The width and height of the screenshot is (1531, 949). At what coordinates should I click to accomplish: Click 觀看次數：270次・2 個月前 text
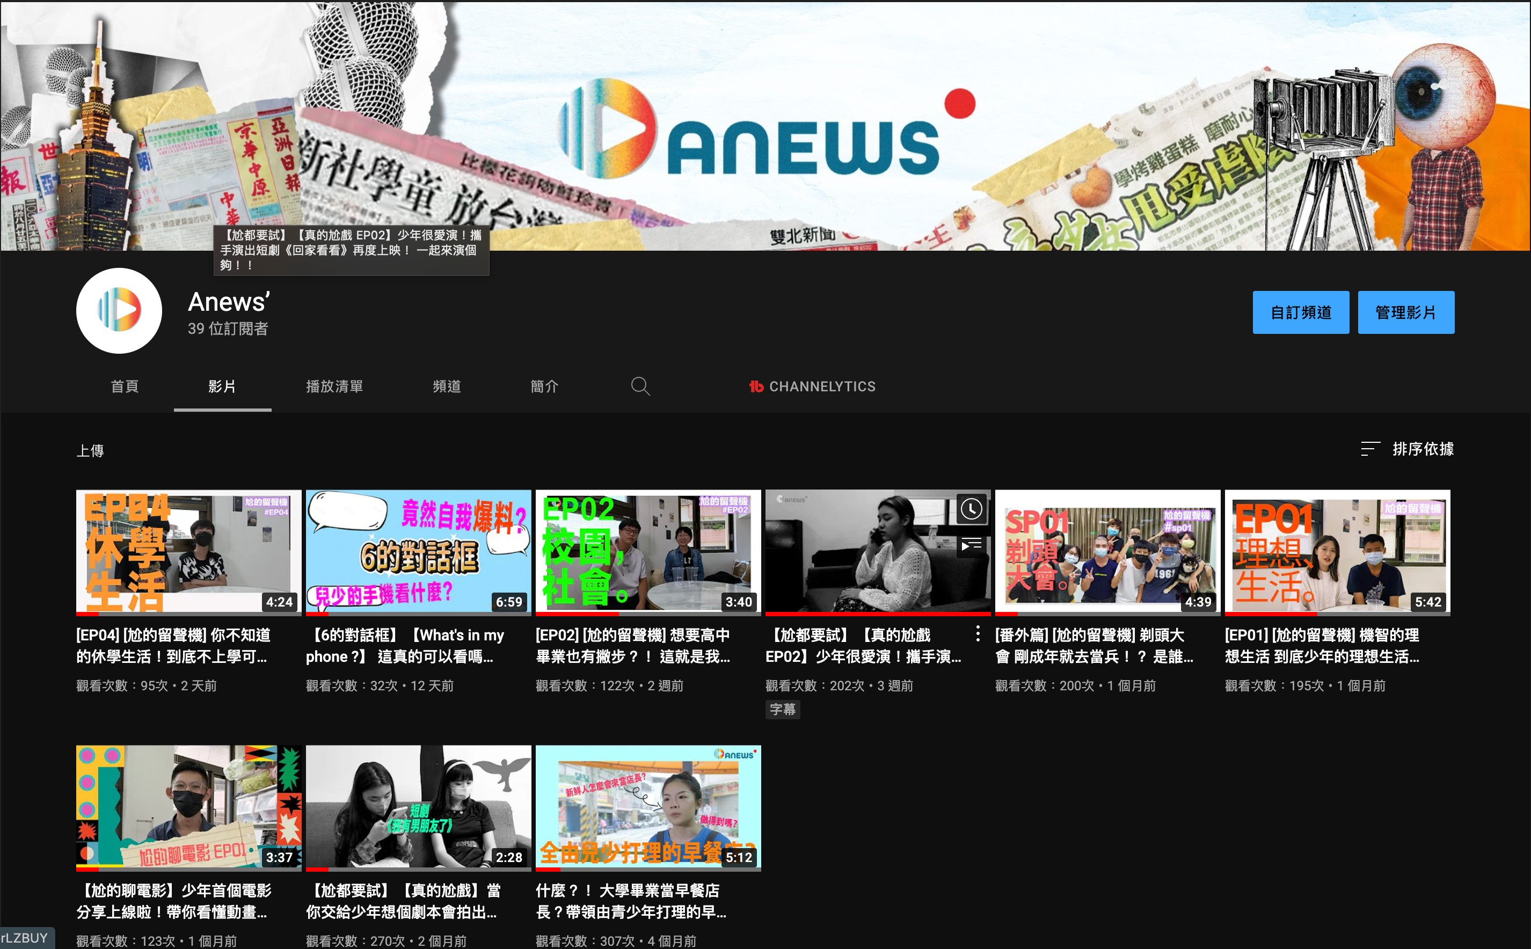386,941
